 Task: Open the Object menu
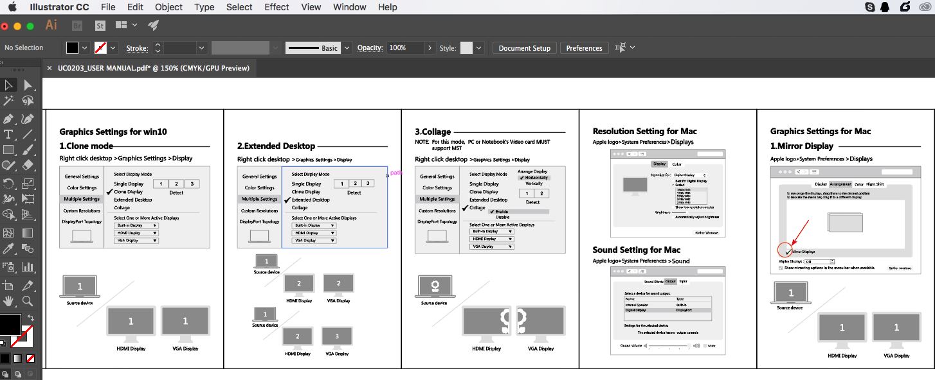(168, 7)
